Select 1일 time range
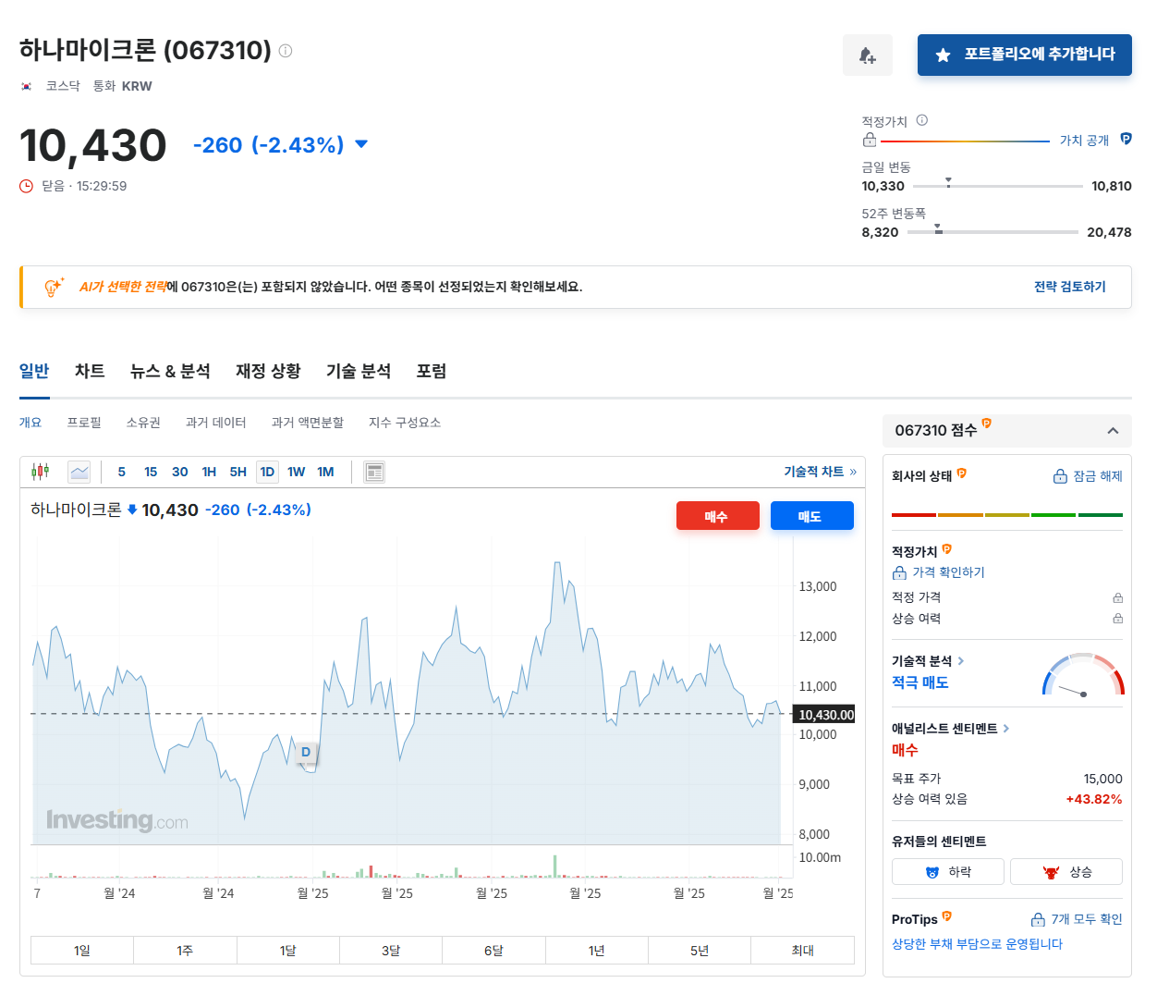The width and height of the screenshot is (1157, 983). coord(82,951)
